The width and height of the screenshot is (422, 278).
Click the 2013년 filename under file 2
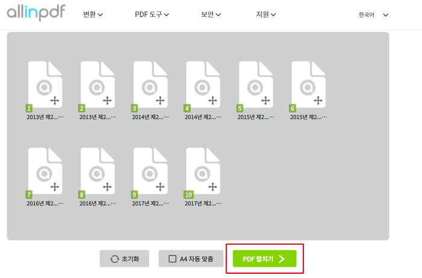tap(98, 117)
